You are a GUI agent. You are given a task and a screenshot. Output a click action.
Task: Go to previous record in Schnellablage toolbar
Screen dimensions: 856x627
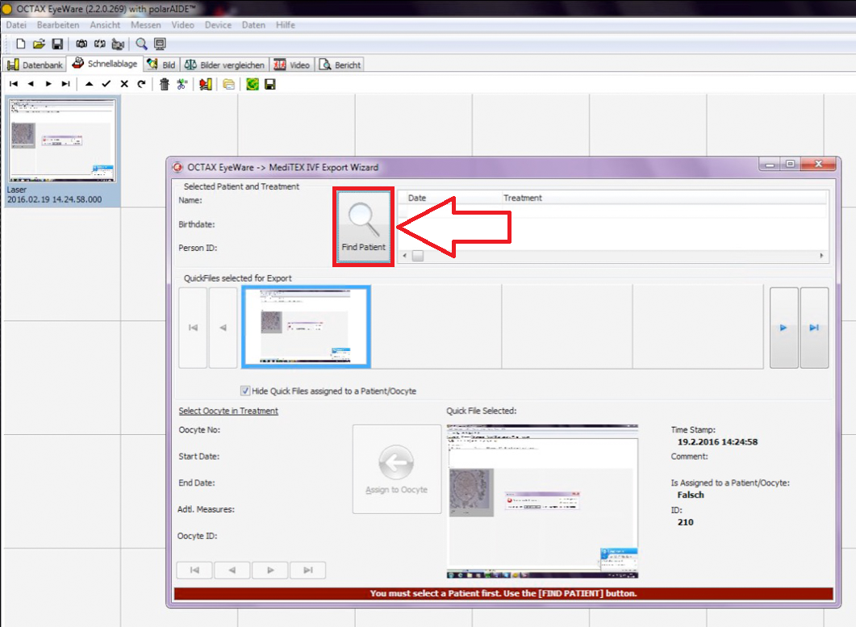[x=31, y=84]
